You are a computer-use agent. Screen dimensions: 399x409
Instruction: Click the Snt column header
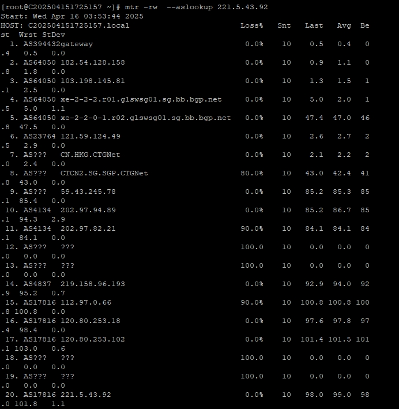[284, 25]
